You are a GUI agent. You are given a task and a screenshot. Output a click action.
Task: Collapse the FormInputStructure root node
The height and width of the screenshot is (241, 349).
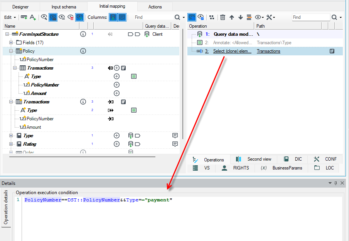click(7, 34)
